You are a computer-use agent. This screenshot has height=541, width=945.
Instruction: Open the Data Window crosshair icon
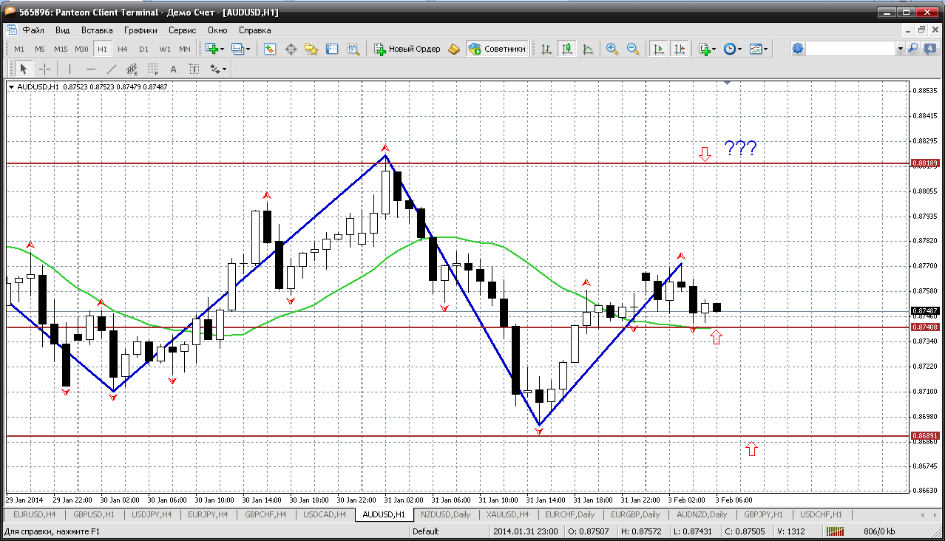pyautogui.click(x=291, y=49)
